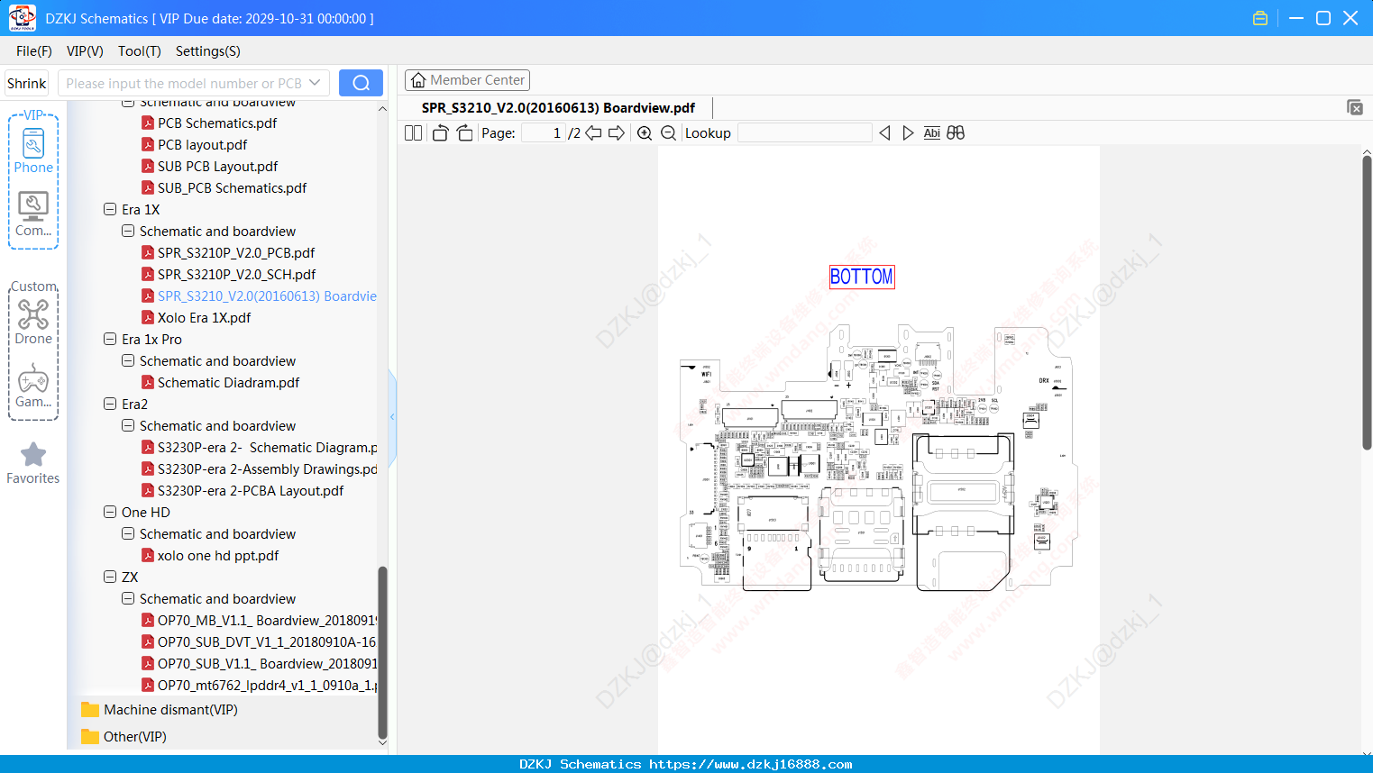Click the Shrink button
Image resolution: width=1373 pixels, height=773 pixels.
[27, 83]
